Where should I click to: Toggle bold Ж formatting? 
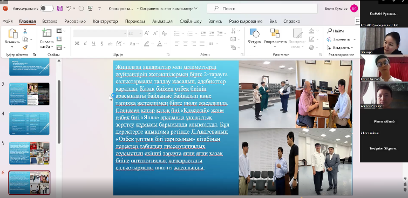click(x=77, y=44)
